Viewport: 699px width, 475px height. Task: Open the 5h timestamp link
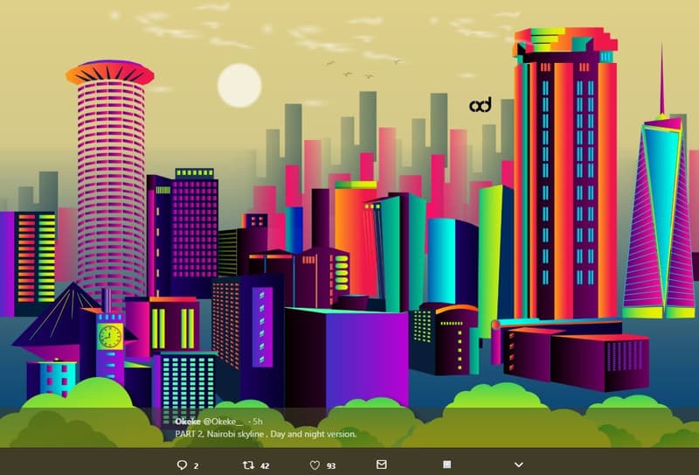point(257,422)
